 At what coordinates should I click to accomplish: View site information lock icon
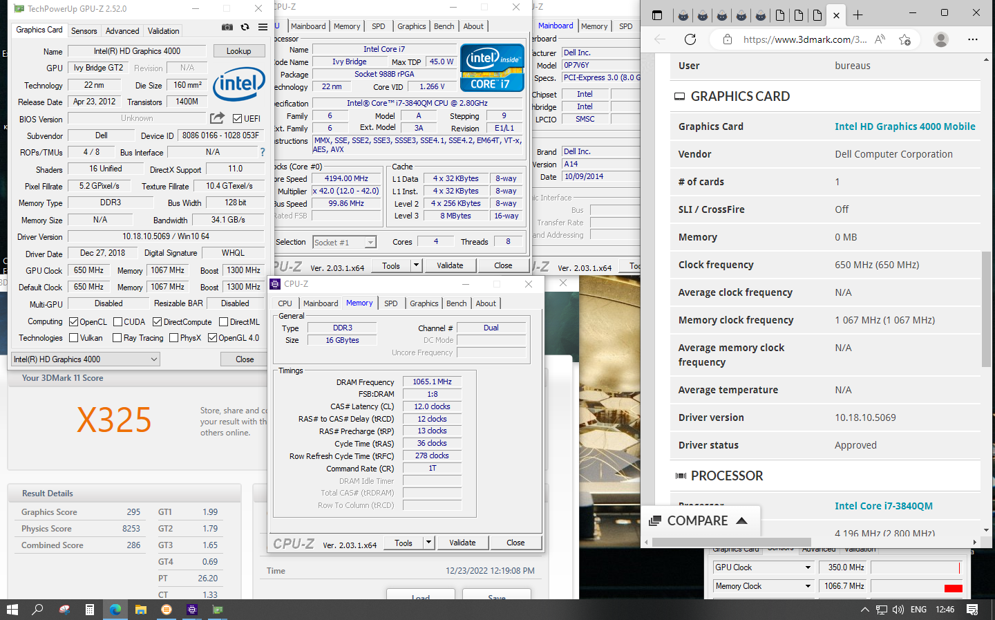point(727,39)
